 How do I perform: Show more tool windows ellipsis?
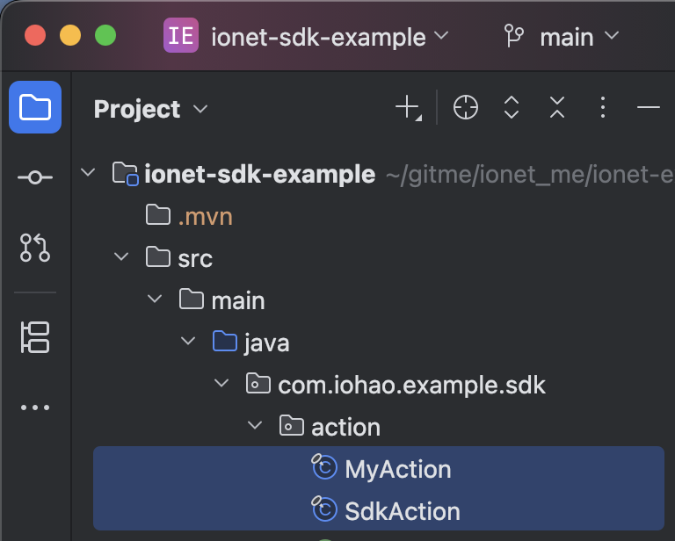click(x=35, y=408)
